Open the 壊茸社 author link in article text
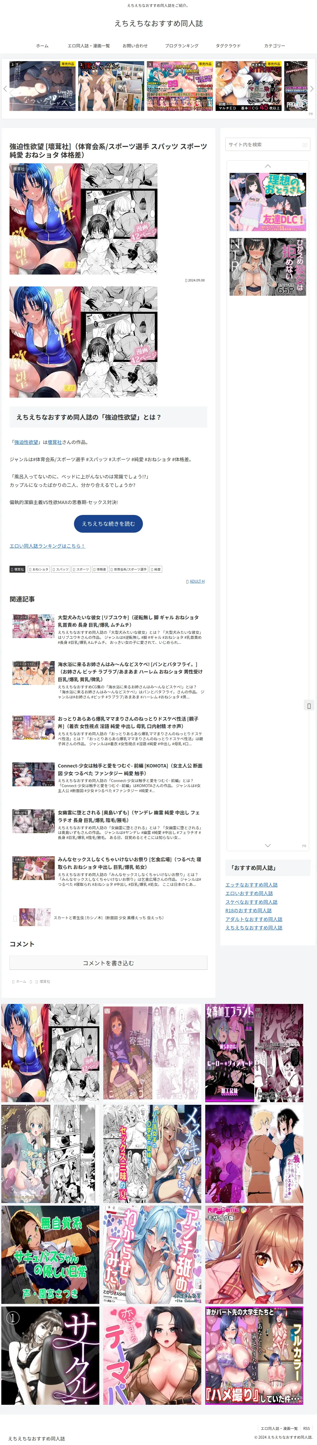This screenshot has width=317, height=1445. coord(55,443)
